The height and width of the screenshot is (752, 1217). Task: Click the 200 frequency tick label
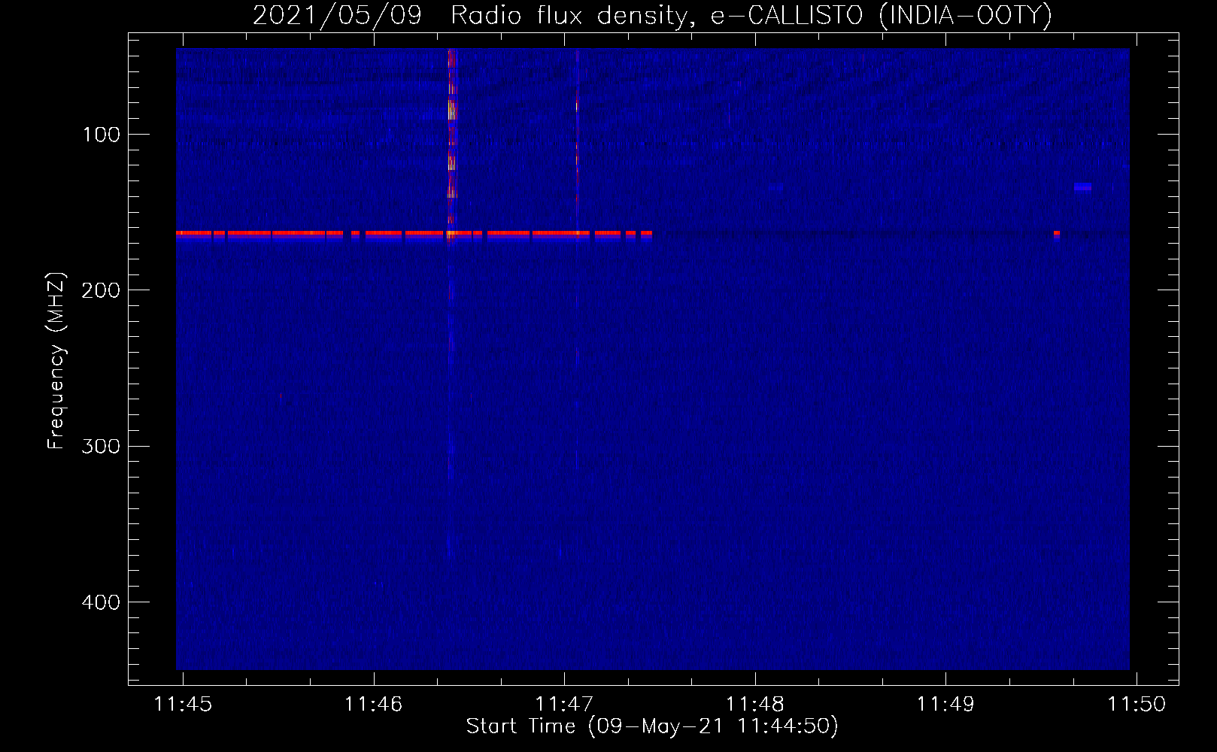click(101, 290)
